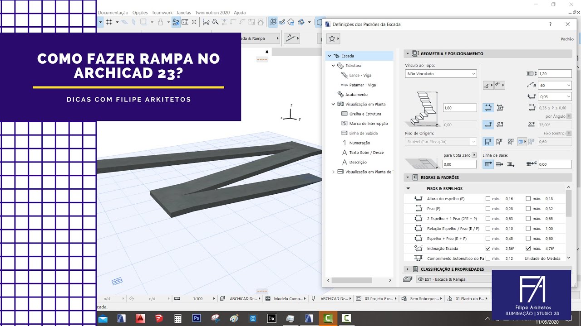Choose the second winder turning type icon
Image resolution: width=581 pixels, height=326 pixels.
click(499, 142)
